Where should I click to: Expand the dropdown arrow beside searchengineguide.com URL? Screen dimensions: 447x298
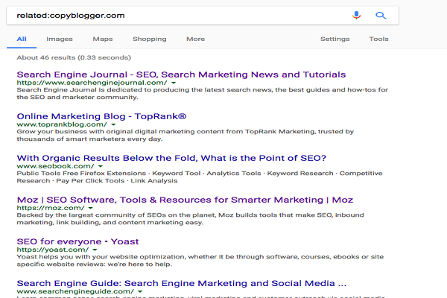(140, 291)
